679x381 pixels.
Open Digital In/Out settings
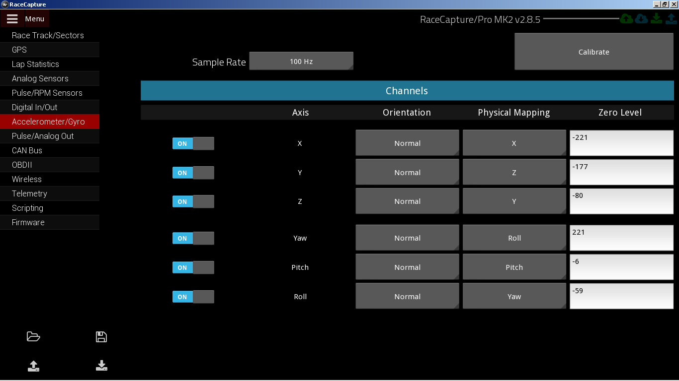coord(50,107)
